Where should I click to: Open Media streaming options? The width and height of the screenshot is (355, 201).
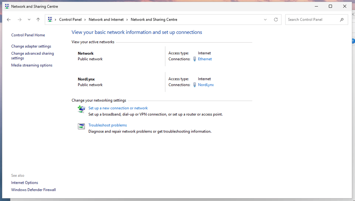point(32,65)
